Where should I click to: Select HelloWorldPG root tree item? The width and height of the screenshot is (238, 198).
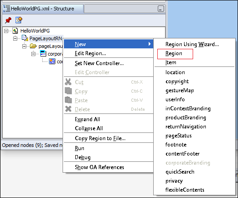pyautogui.click(x=35, y=31)
